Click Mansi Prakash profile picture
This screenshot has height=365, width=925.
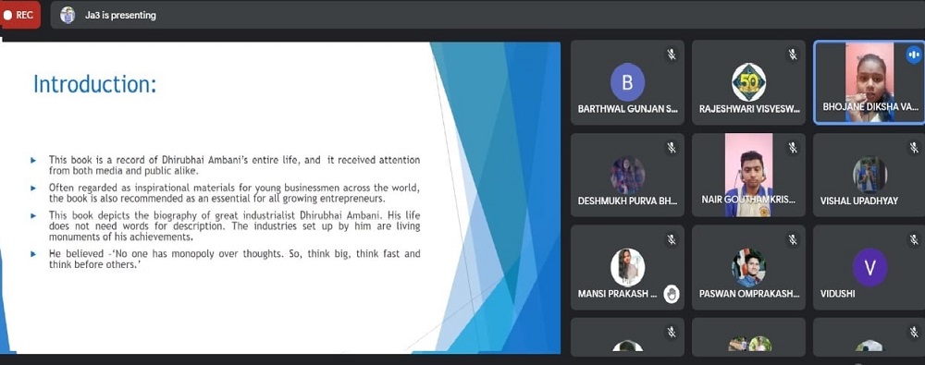pyautogui.click(x=627, y=267)
